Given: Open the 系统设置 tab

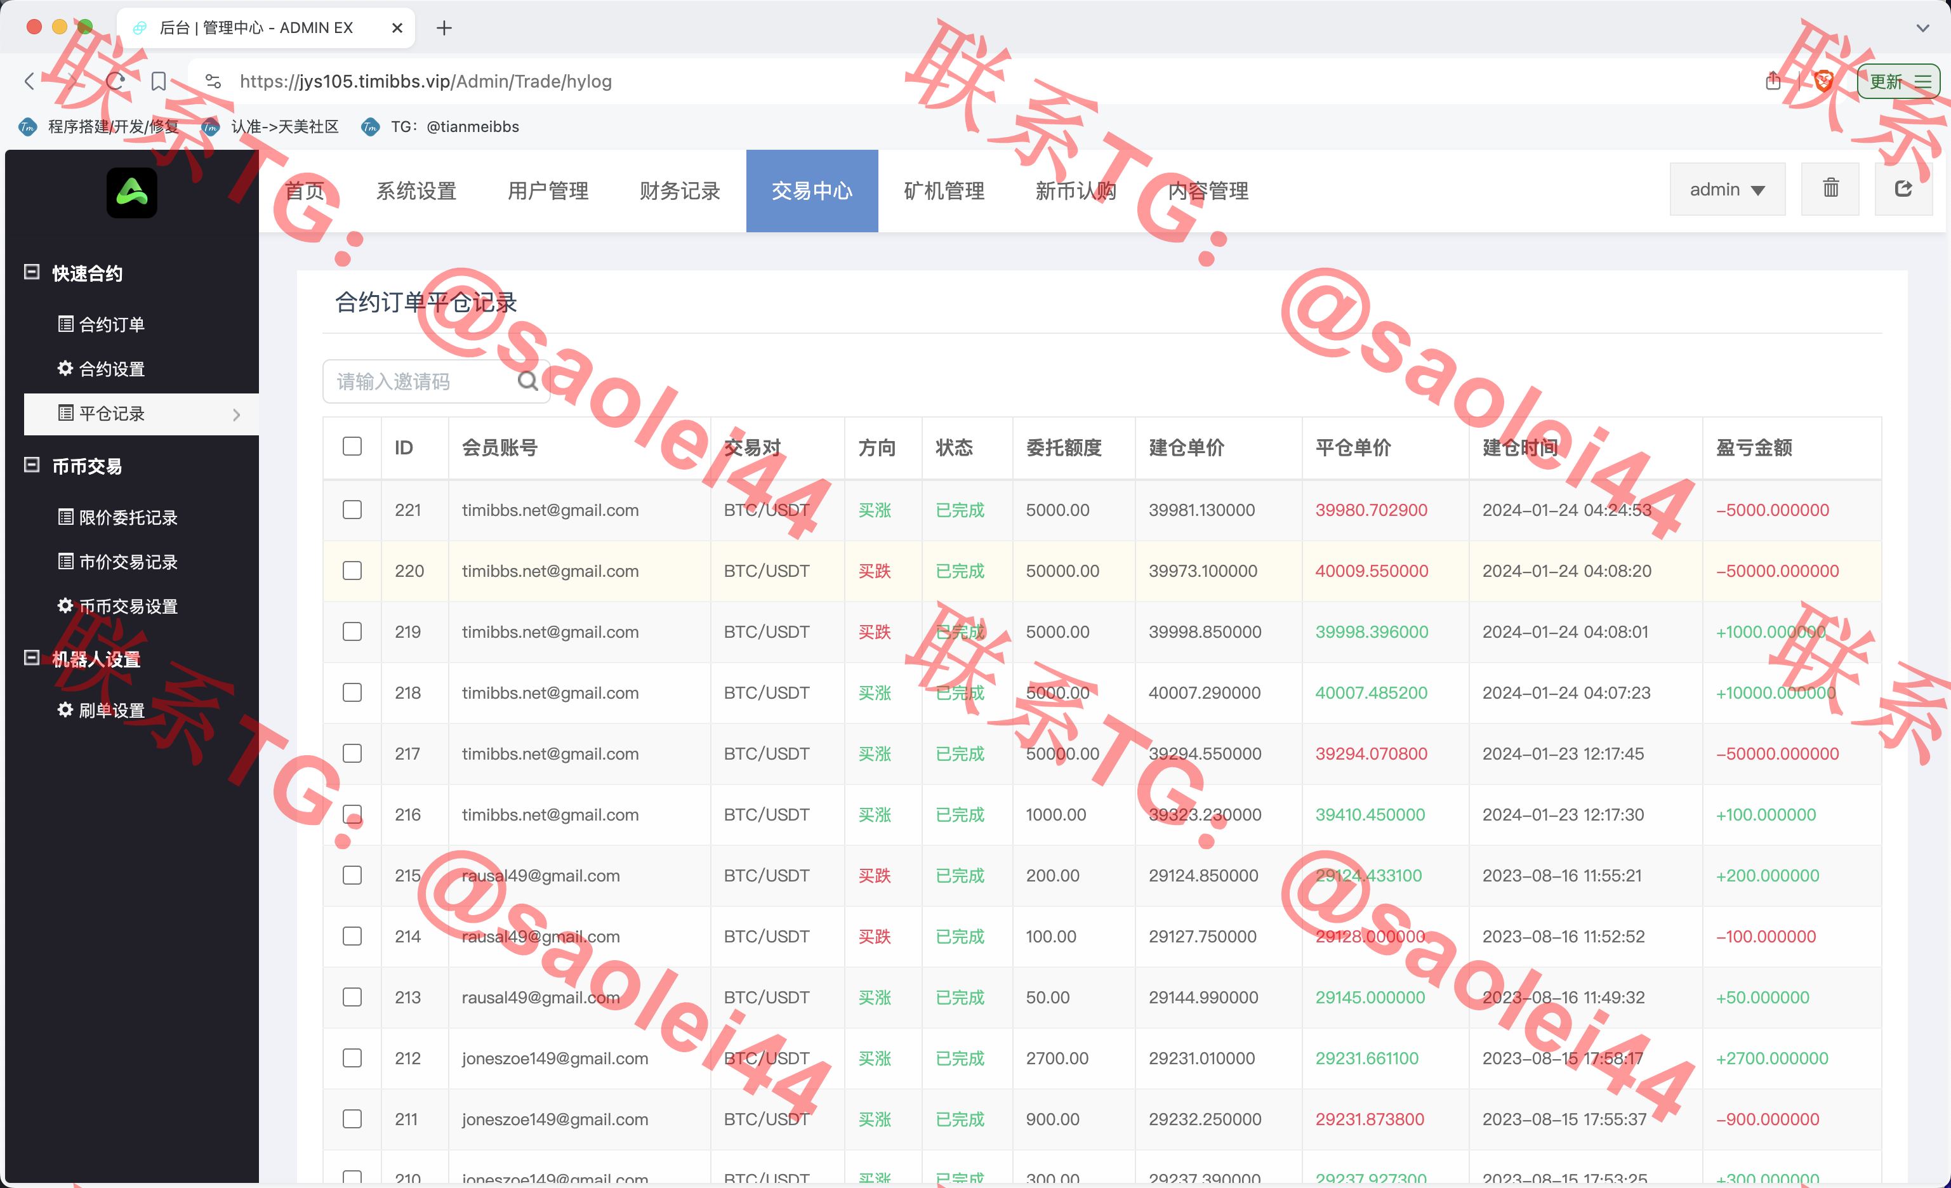Looking at the screenshot, I should (416, 191).
